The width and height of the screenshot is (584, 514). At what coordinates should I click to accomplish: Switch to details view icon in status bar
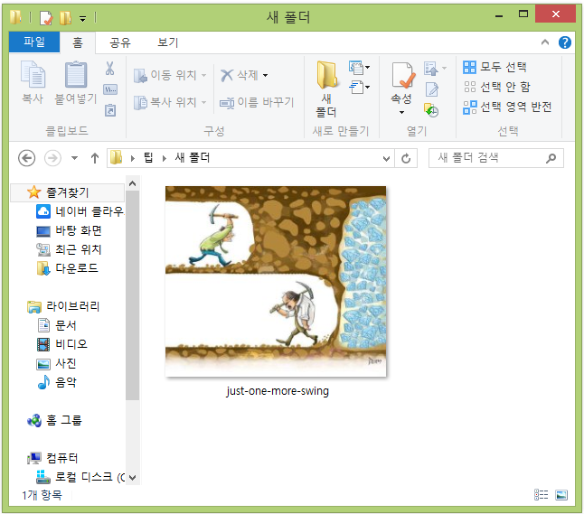(x=542, y=495)
